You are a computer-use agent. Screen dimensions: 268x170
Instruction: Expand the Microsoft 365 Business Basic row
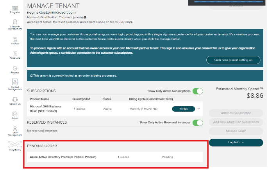tap(198, 109)
